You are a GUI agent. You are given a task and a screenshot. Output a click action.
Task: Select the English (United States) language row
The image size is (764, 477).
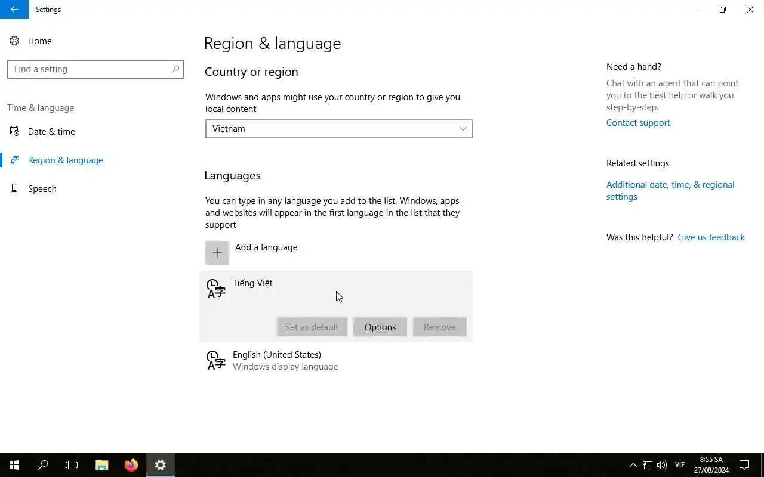(336, 360)
